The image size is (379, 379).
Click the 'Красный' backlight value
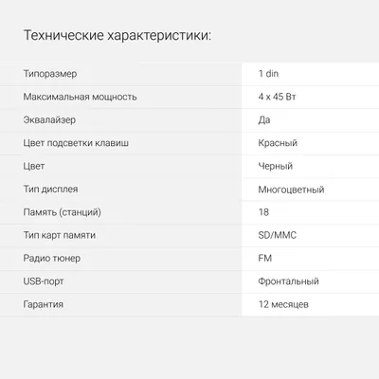pyautogui.click(x=278, y=143)
